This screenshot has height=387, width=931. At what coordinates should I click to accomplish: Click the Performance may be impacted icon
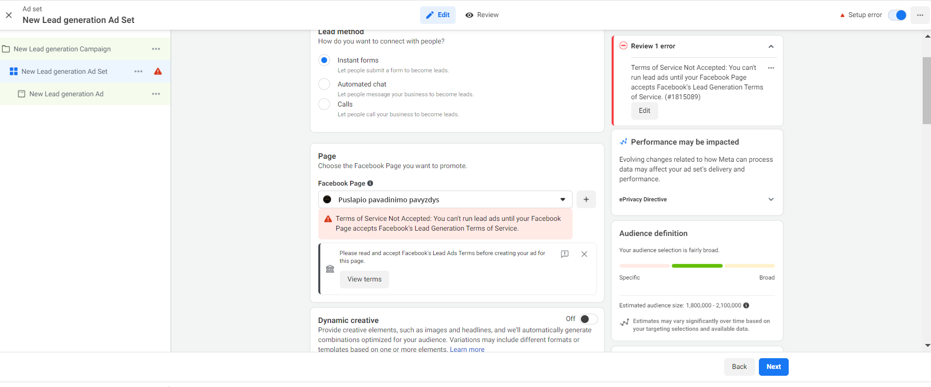[x=623, y=142]
